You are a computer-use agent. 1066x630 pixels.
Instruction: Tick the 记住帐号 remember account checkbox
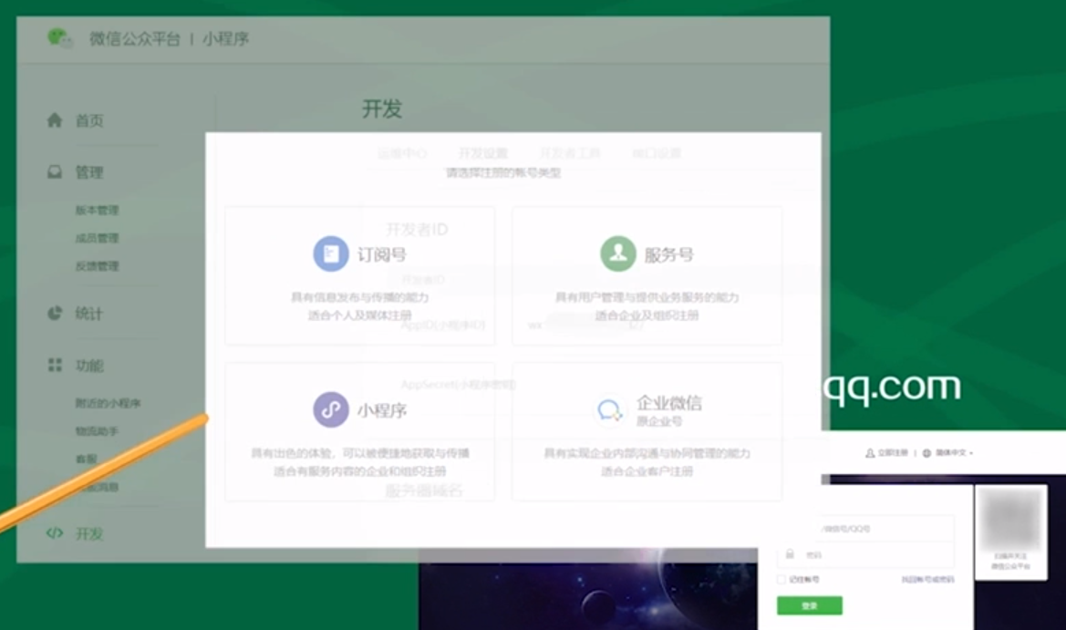[781, 580]
